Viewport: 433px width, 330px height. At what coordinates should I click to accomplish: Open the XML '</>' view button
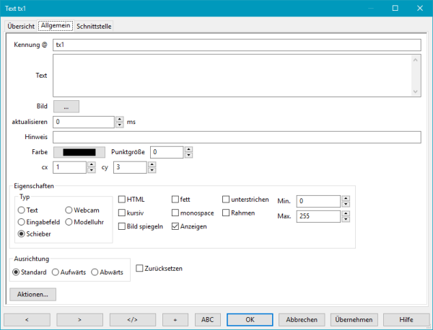click(x=132, y=319)
